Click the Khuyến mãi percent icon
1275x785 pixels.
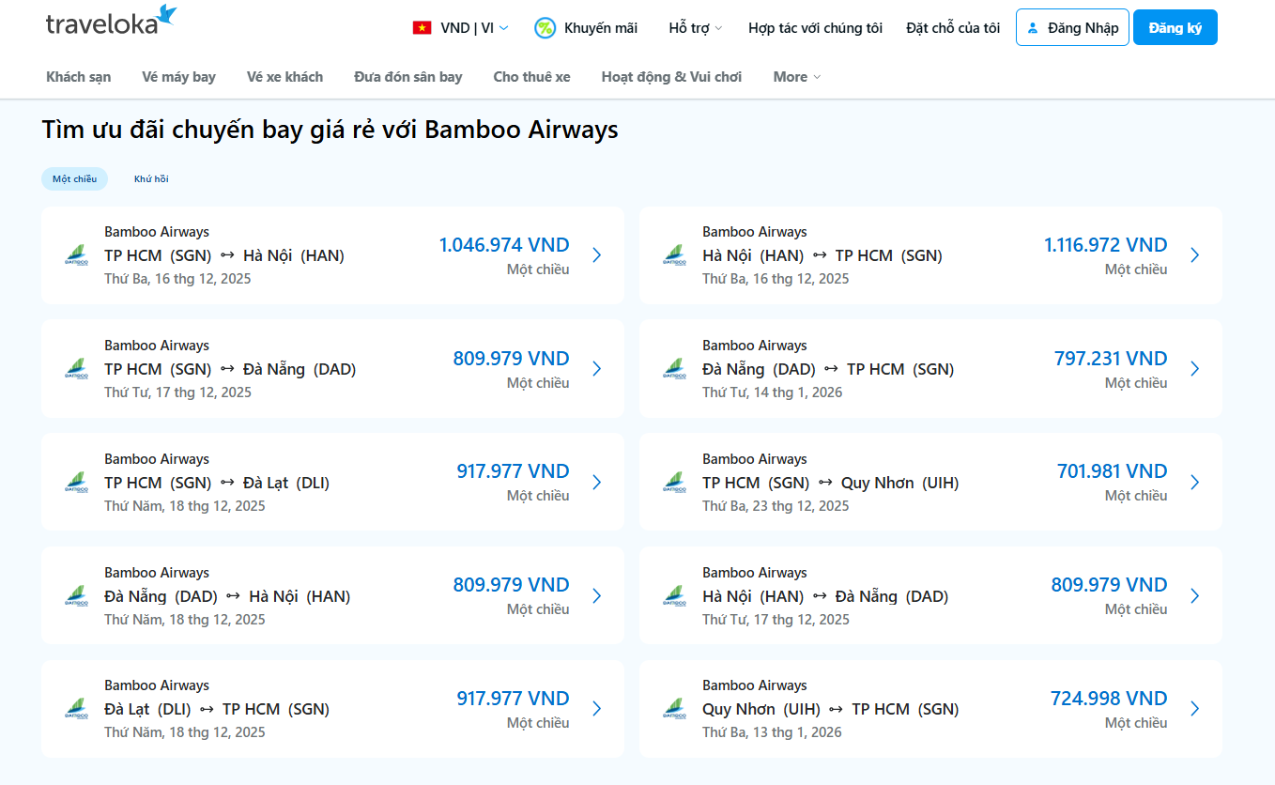pyautogui.click(x=545, y=28)
